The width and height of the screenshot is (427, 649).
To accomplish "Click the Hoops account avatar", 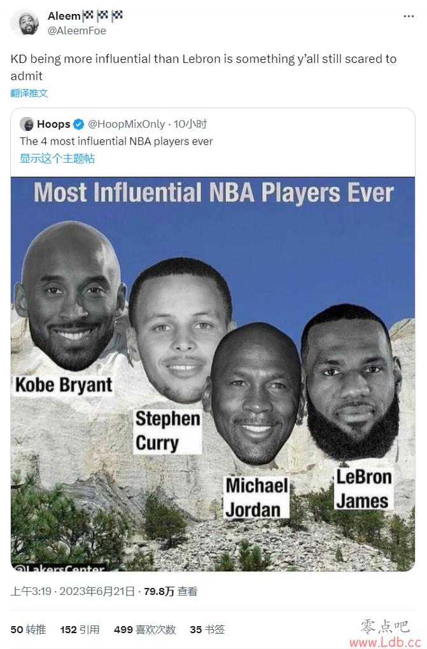I will coord(27,124).
